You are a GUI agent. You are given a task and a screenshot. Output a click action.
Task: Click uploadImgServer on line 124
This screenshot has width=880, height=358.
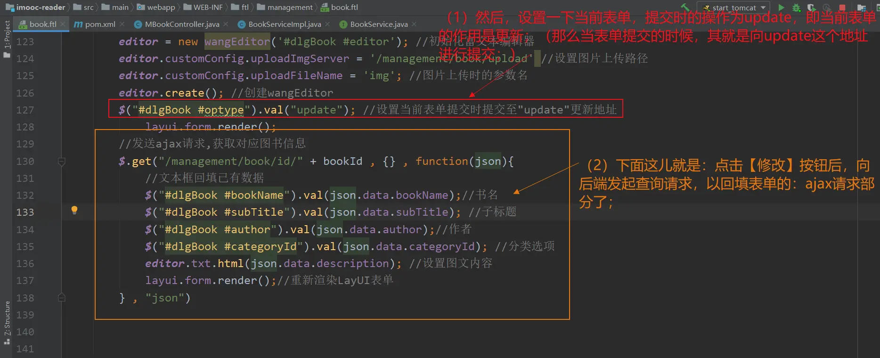click(300, 59)
